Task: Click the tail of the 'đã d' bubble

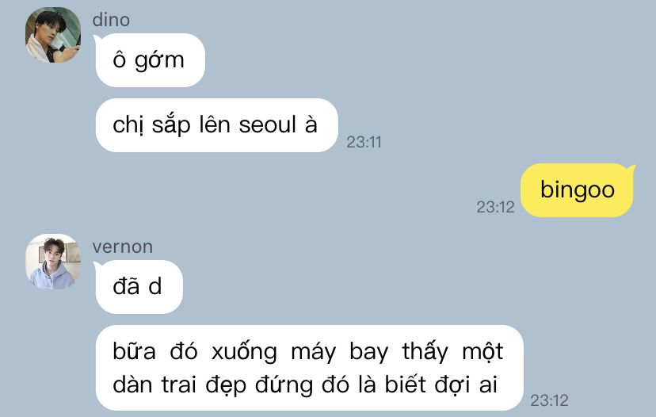Action: click(x=97, y=266)
